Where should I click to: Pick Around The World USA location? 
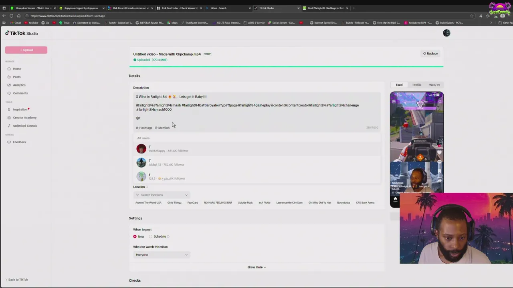(x=148, y=203)
